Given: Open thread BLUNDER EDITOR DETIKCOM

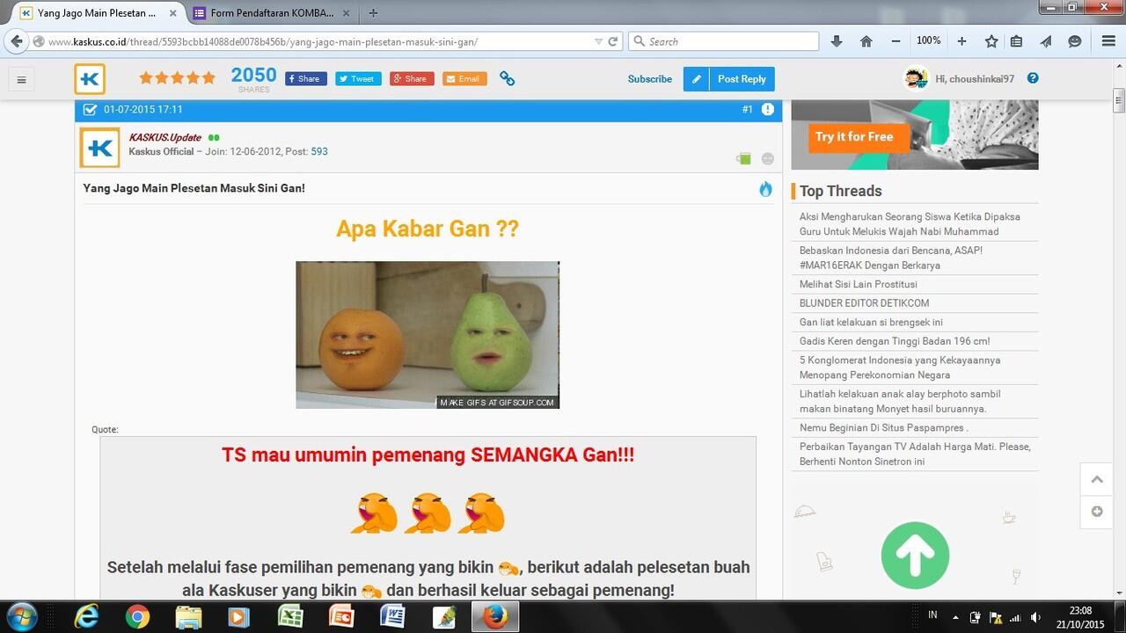Looking at the screenshot, I should point(864,303).
